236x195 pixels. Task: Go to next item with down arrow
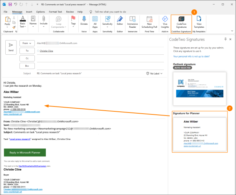pos(32,4)
